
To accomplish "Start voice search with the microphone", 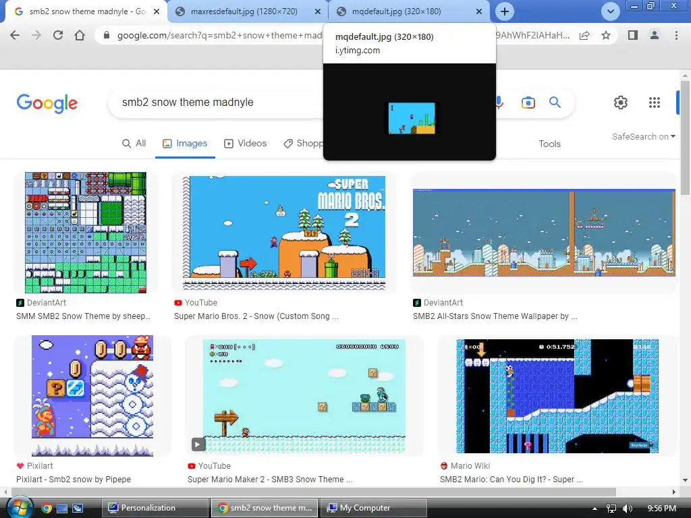I will pos(499,103).
